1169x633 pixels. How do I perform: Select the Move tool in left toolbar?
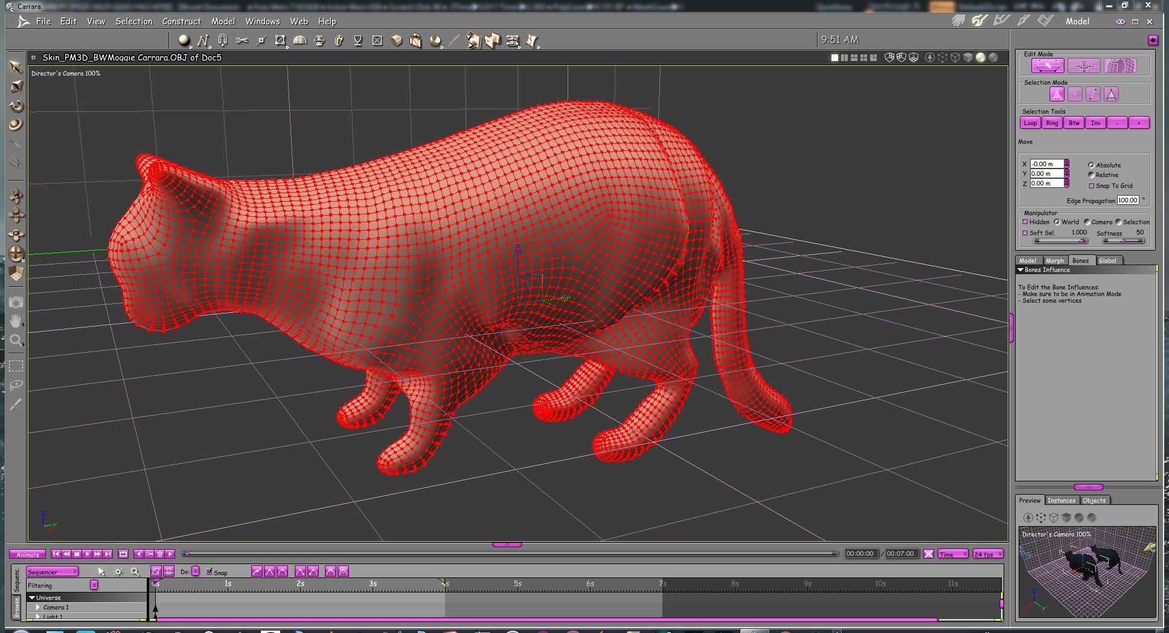(16, 66)
